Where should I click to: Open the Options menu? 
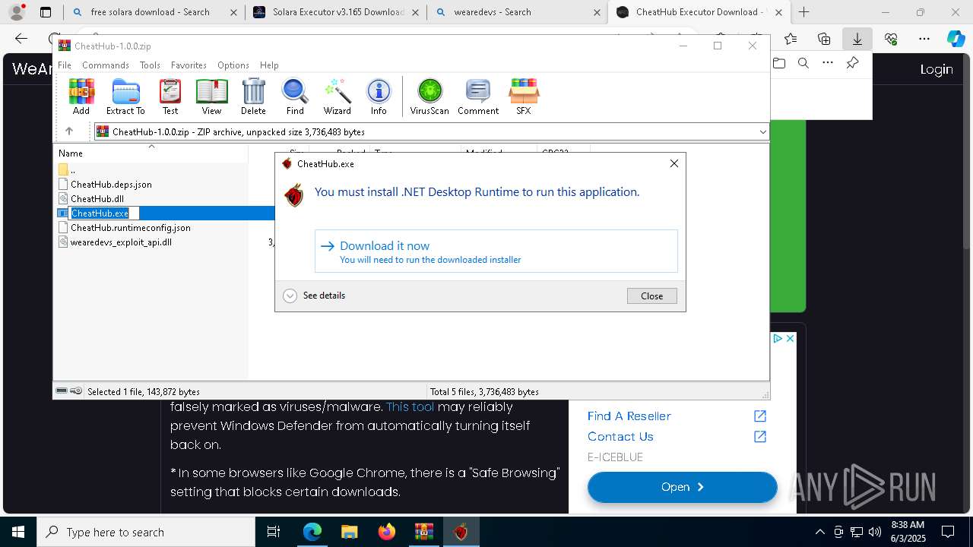point(233,65)
